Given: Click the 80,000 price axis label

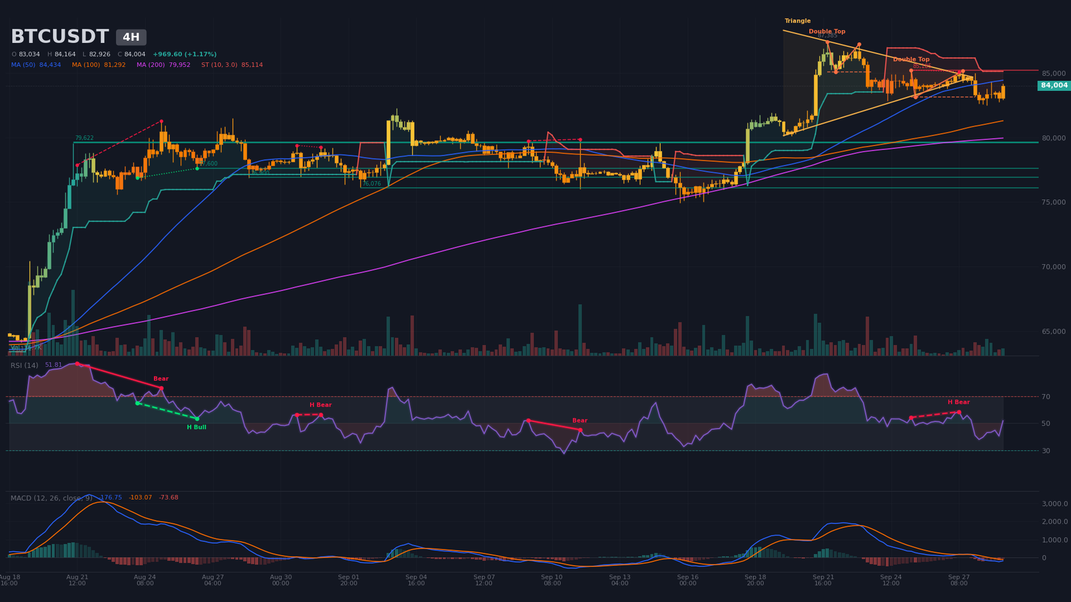Looking at the screenshot, I should 1053,138.
